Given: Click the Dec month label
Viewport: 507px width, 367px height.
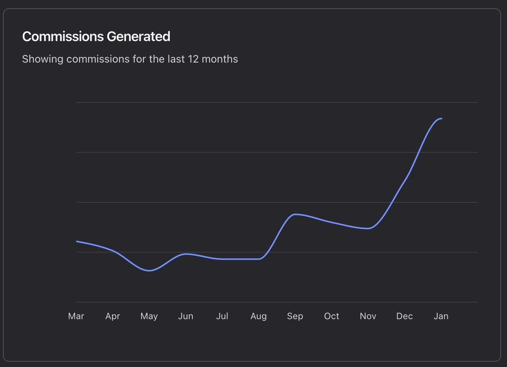Looking at the screenshot, I should click(x=404, y=316).
